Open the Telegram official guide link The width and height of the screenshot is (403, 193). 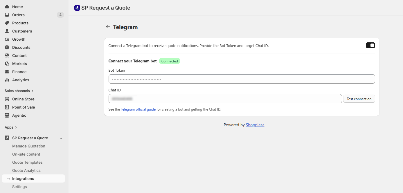(x=138, y=109)
